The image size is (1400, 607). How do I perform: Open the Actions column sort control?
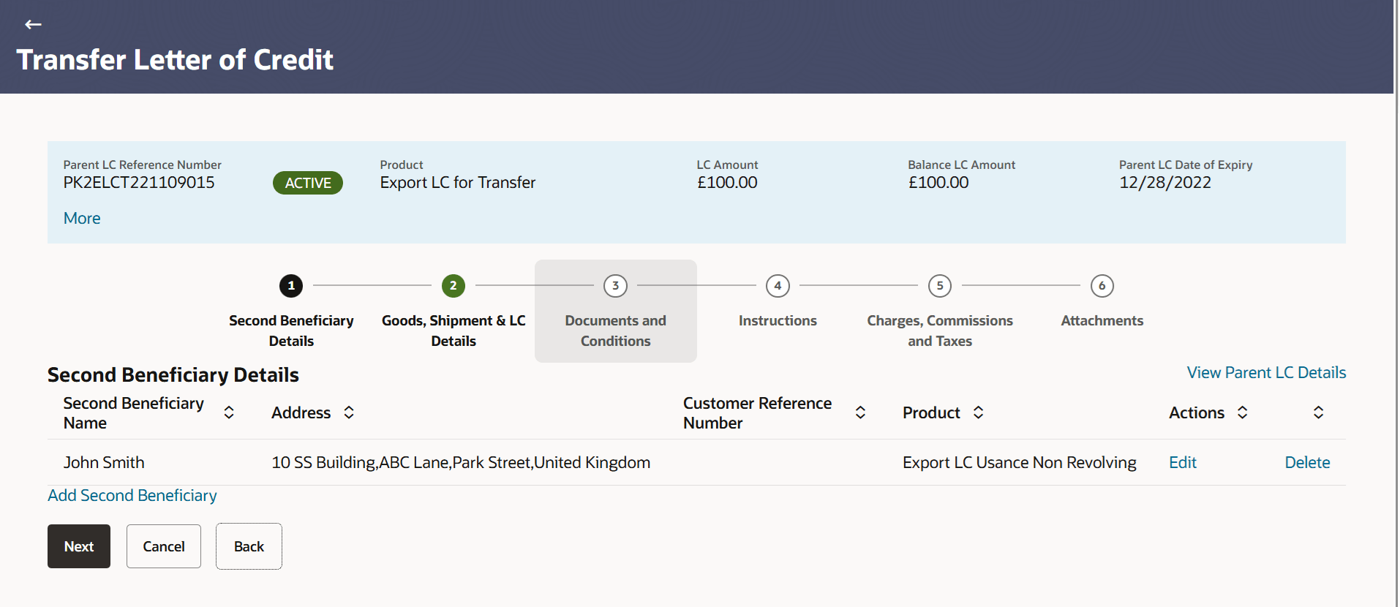pos(1242,412)
